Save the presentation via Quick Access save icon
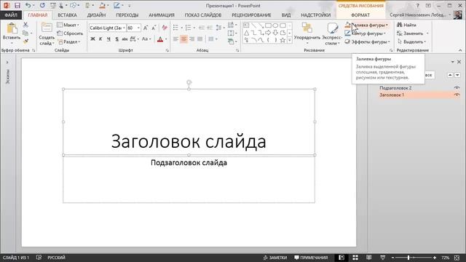The width and height of the screenshot is (466, 262). 17,5
